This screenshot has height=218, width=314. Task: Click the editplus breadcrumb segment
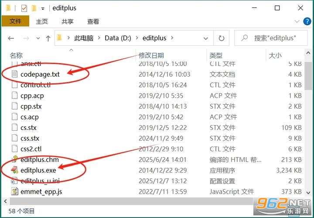[x=154, y=38]
